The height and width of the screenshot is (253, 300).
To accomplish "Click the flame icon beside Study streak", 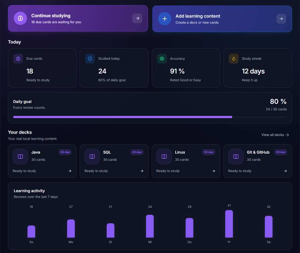I will tap(234, 59).
